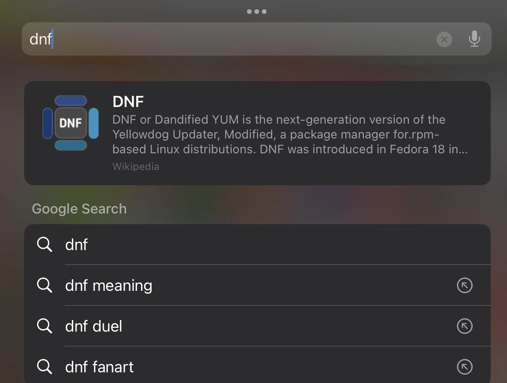Image resolution: width=507 pixels, height=383 pixels.
Task: Clear the search text with the X button
Action: (444, 39)
